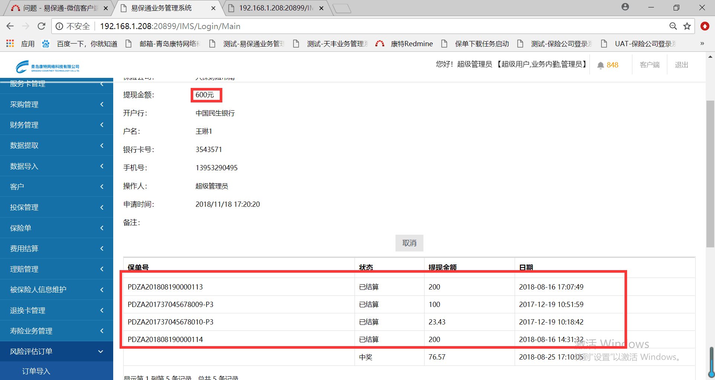Image resolution: width=715 pixels, height=380 pixels.
Task: Expand the 被保险人信息维护 sidebar menu
Action: [x=57, y=289]
